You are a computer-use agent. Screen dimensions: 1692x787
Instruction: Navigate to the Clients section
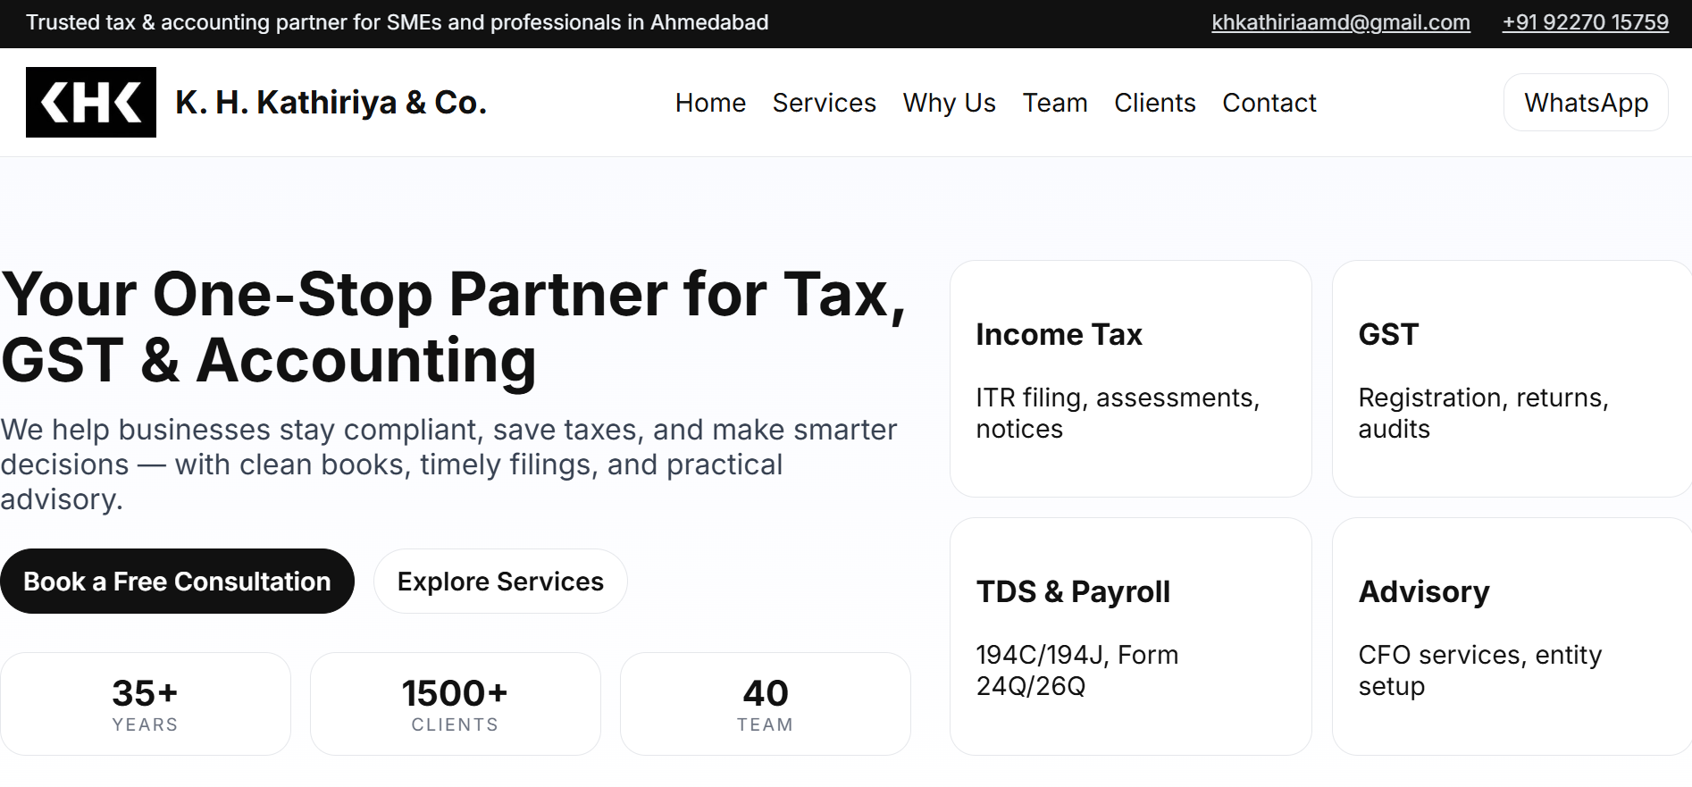click(1154, 103)
